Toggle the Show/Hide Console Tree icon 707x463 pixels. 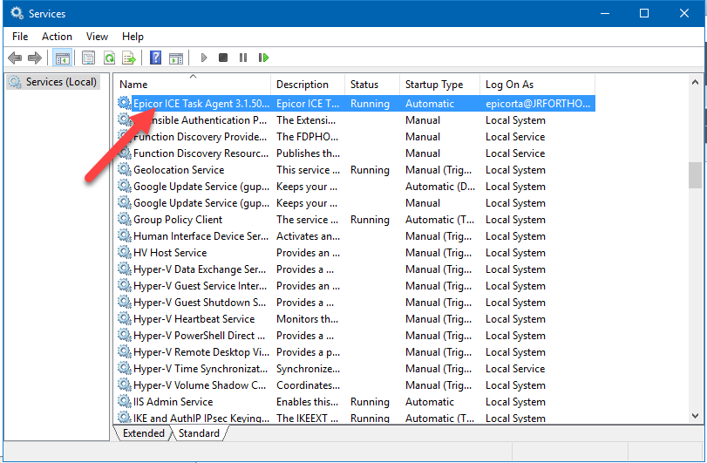pyautogui.click(x=62, y=58)
